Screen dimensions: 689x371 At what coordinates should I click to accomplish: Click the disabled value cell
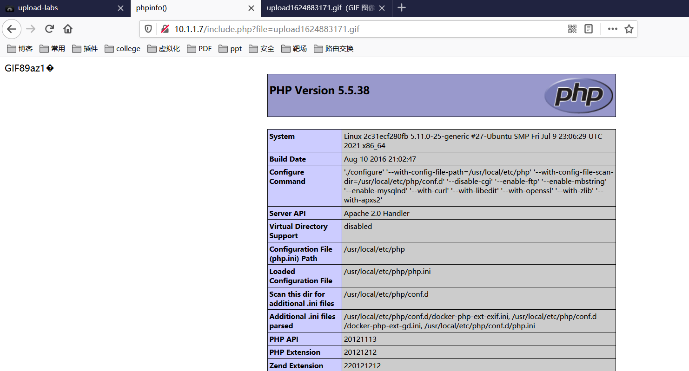[478, 231]
